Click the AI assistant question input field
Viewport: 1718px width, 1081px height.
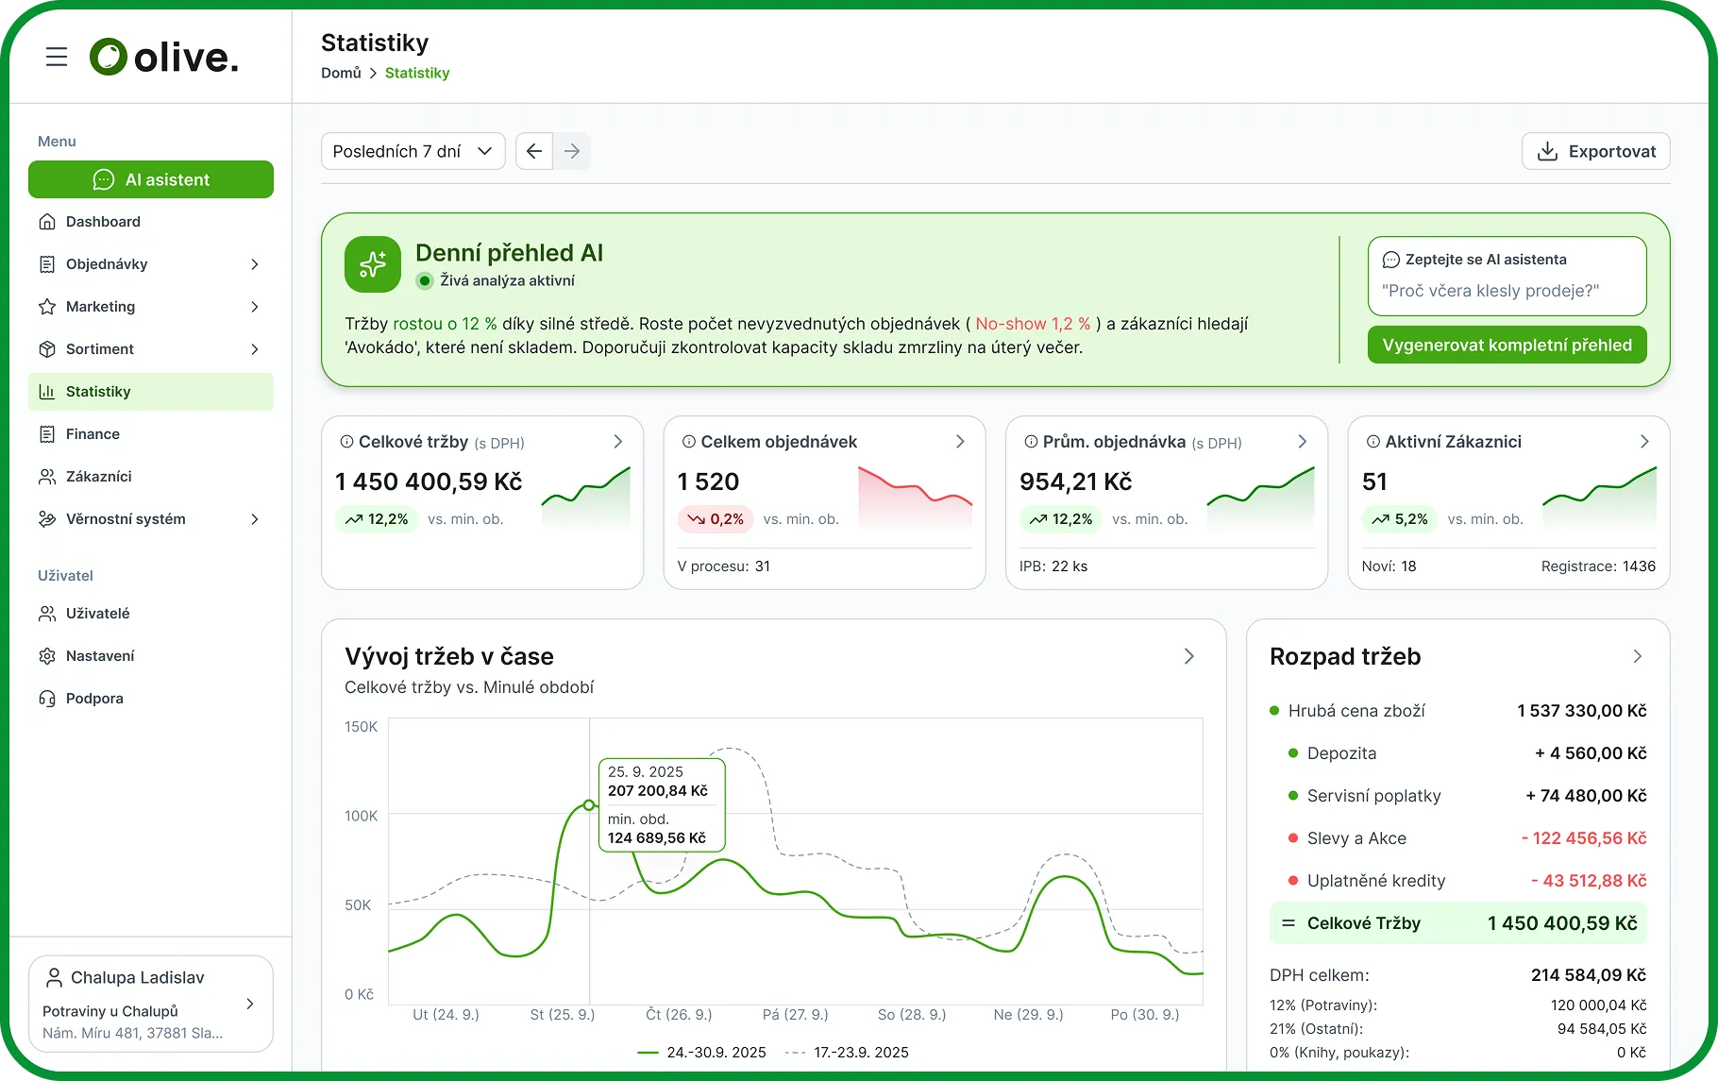[1507, 291]
